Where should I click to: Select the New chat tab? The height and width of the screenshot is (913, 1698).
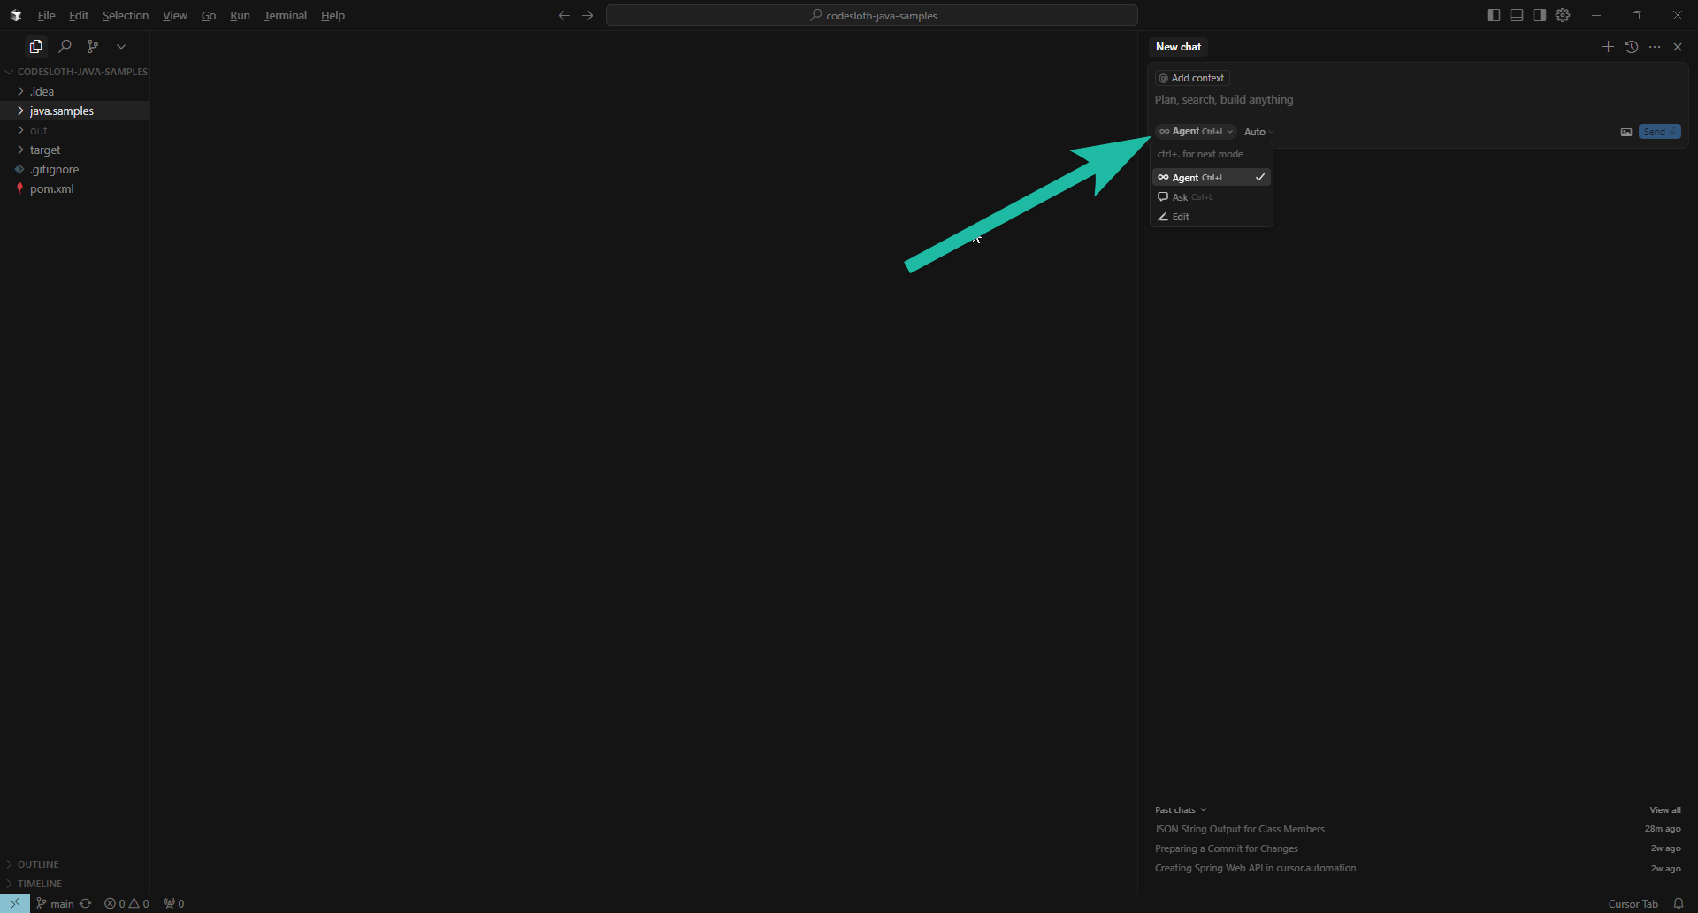[1178, 47]
